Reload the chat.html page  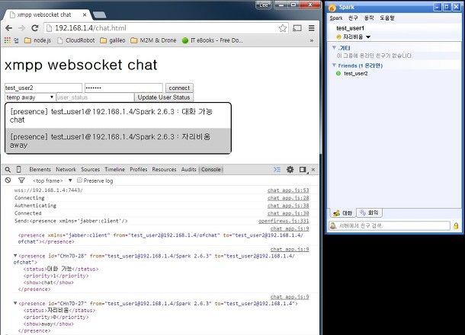tap(35, 28)
